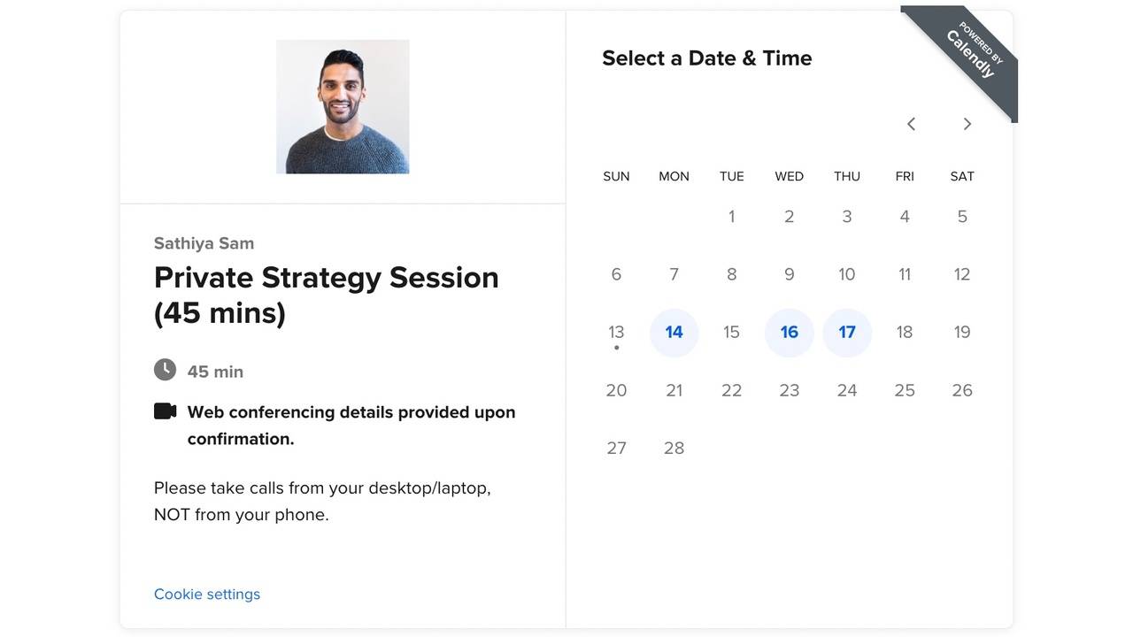Click today's date 13
Viewport: 1133px width, 637px height.
616,333
